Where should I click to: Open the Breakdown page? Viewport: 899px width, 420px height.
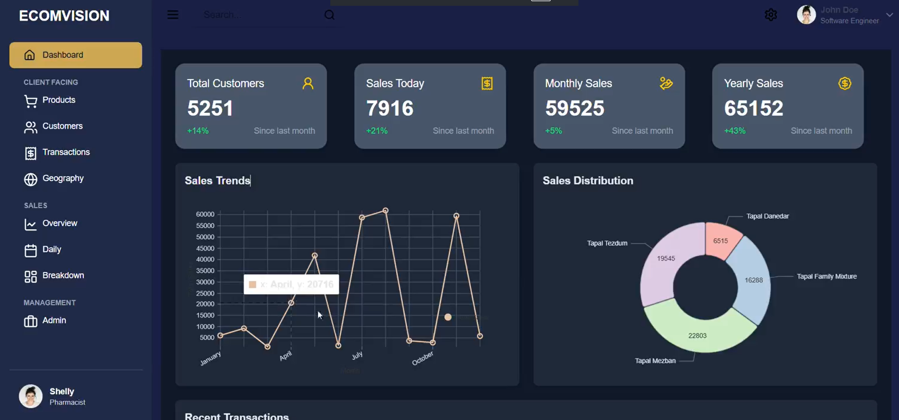point(63,275)
